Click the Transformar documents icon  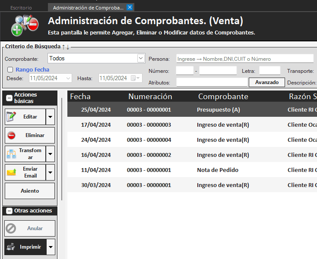click(x=11, y=153)
